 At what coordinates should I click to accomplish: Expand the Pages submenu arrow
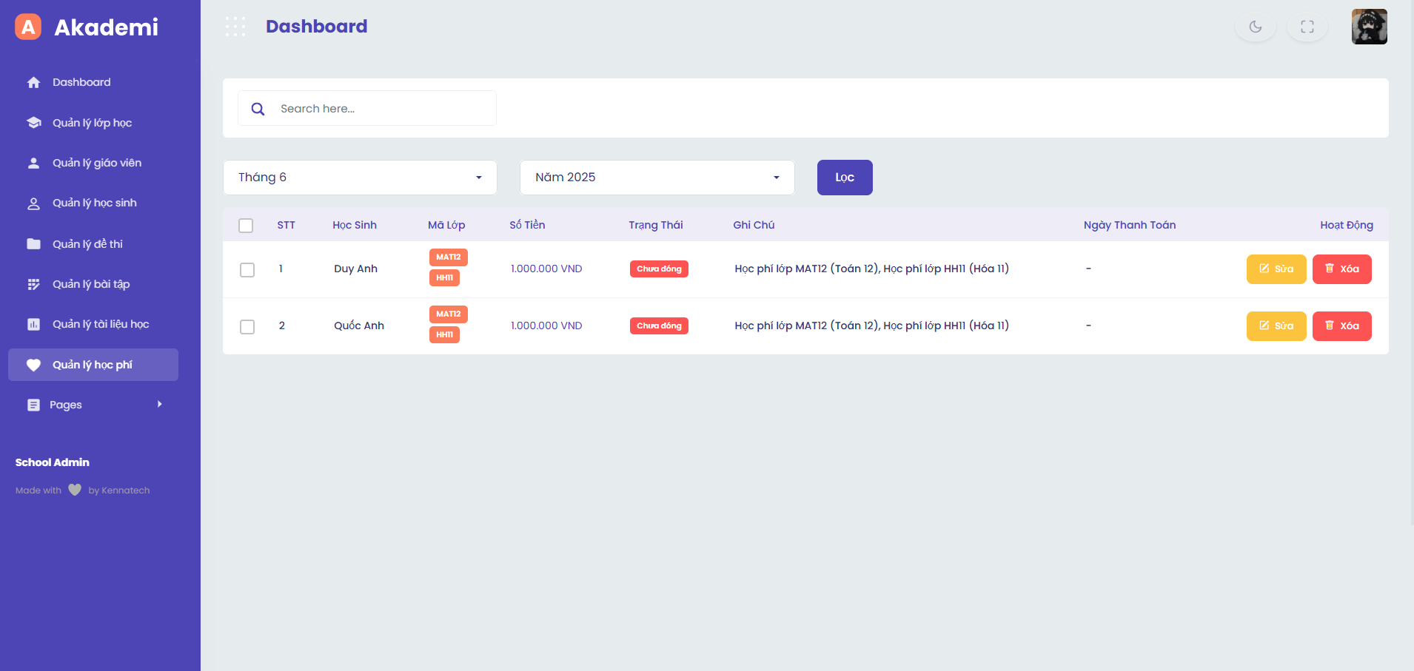click(x=159, y=405)
